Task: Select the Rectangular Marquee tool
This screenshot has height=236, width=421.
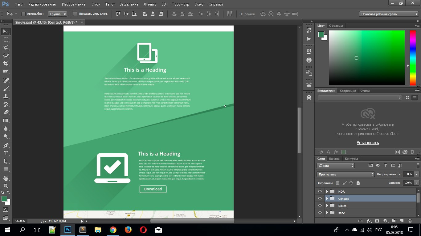Action: (x=6, y=40)
